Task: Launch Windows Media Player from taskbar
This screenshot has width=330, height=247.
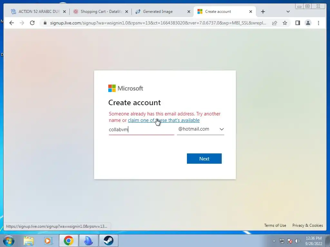Action: pyautogui.click(x=48, y=241)
